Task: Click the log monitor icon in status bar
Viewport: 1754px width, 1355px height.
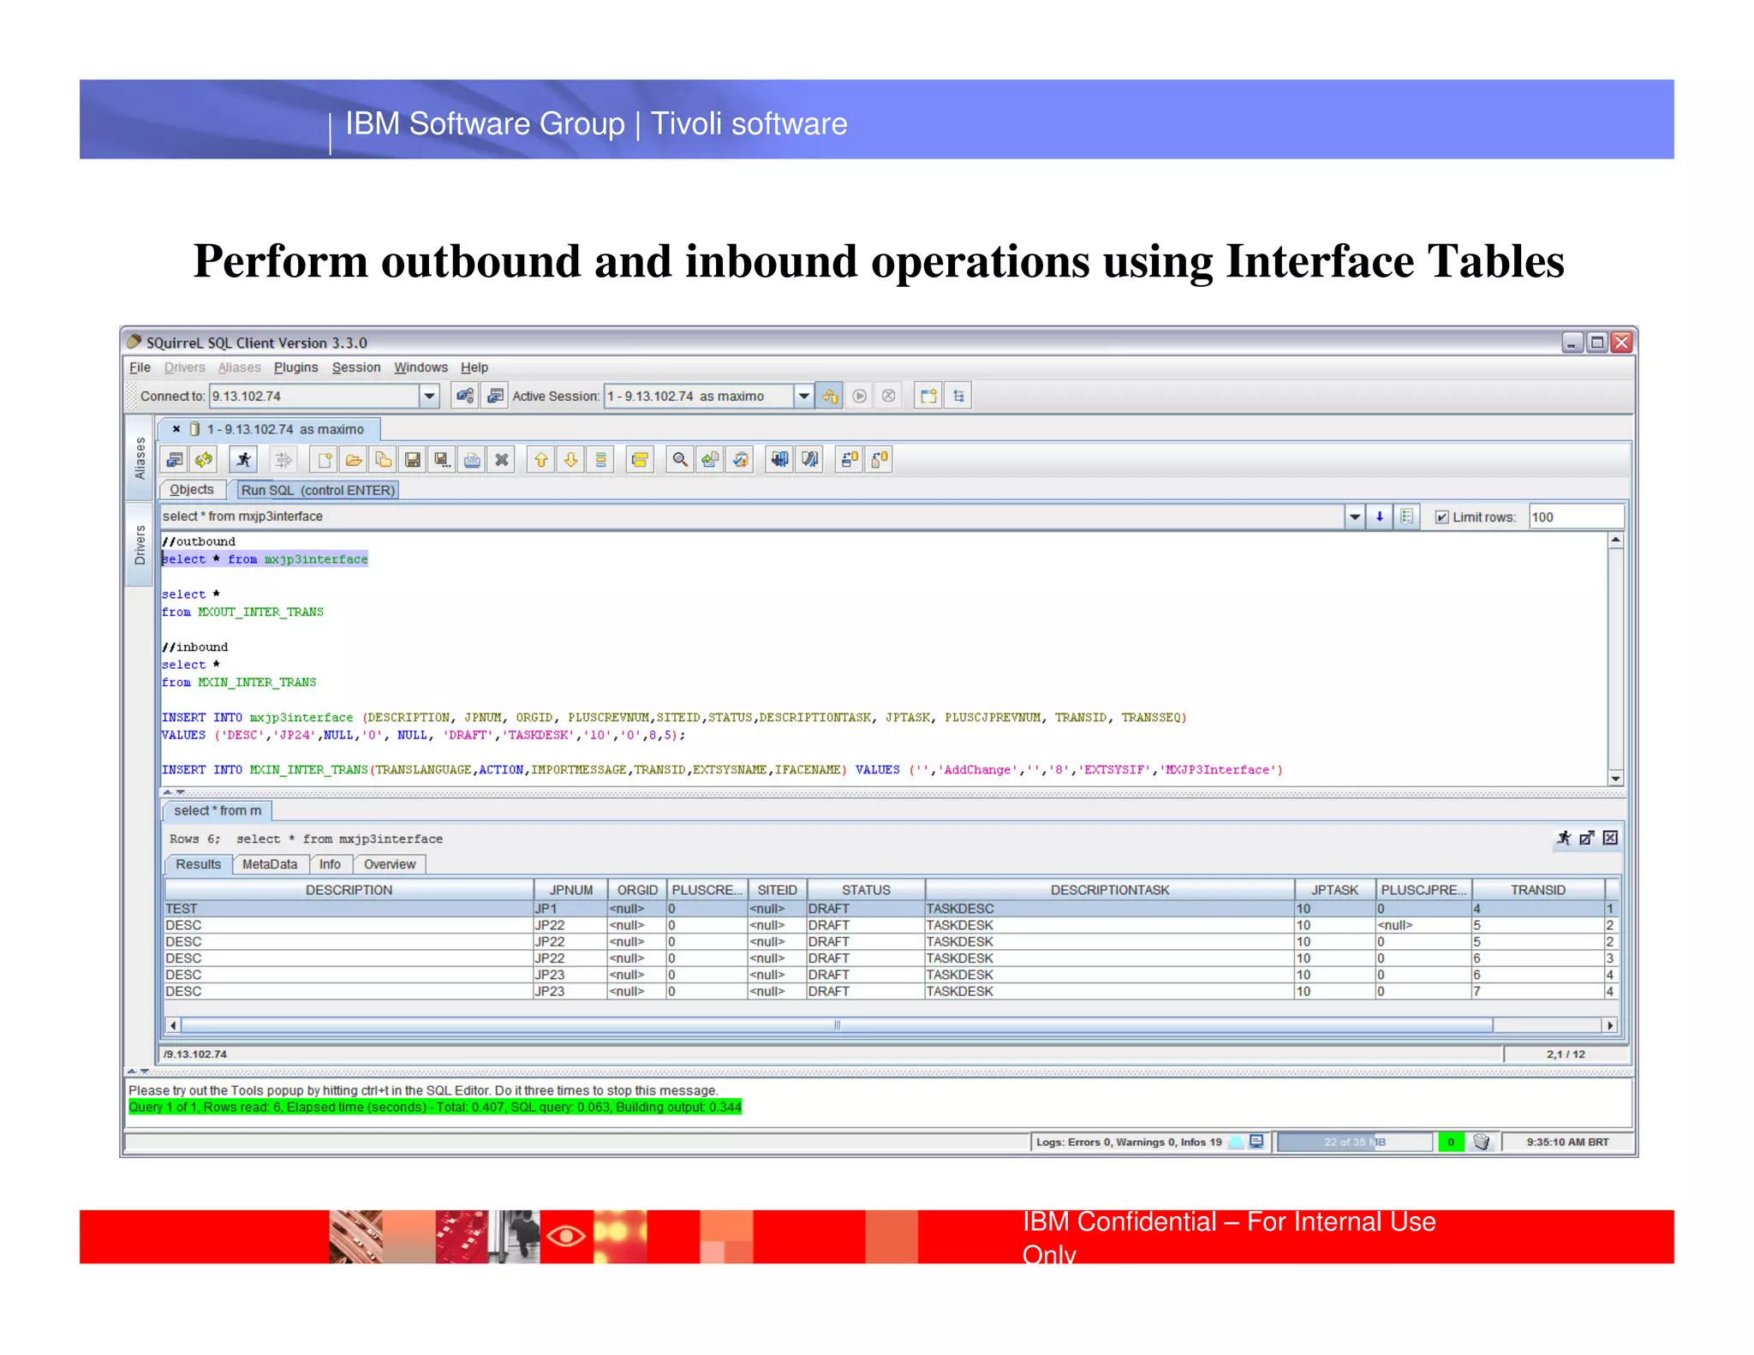Action: [1256, 1142]
